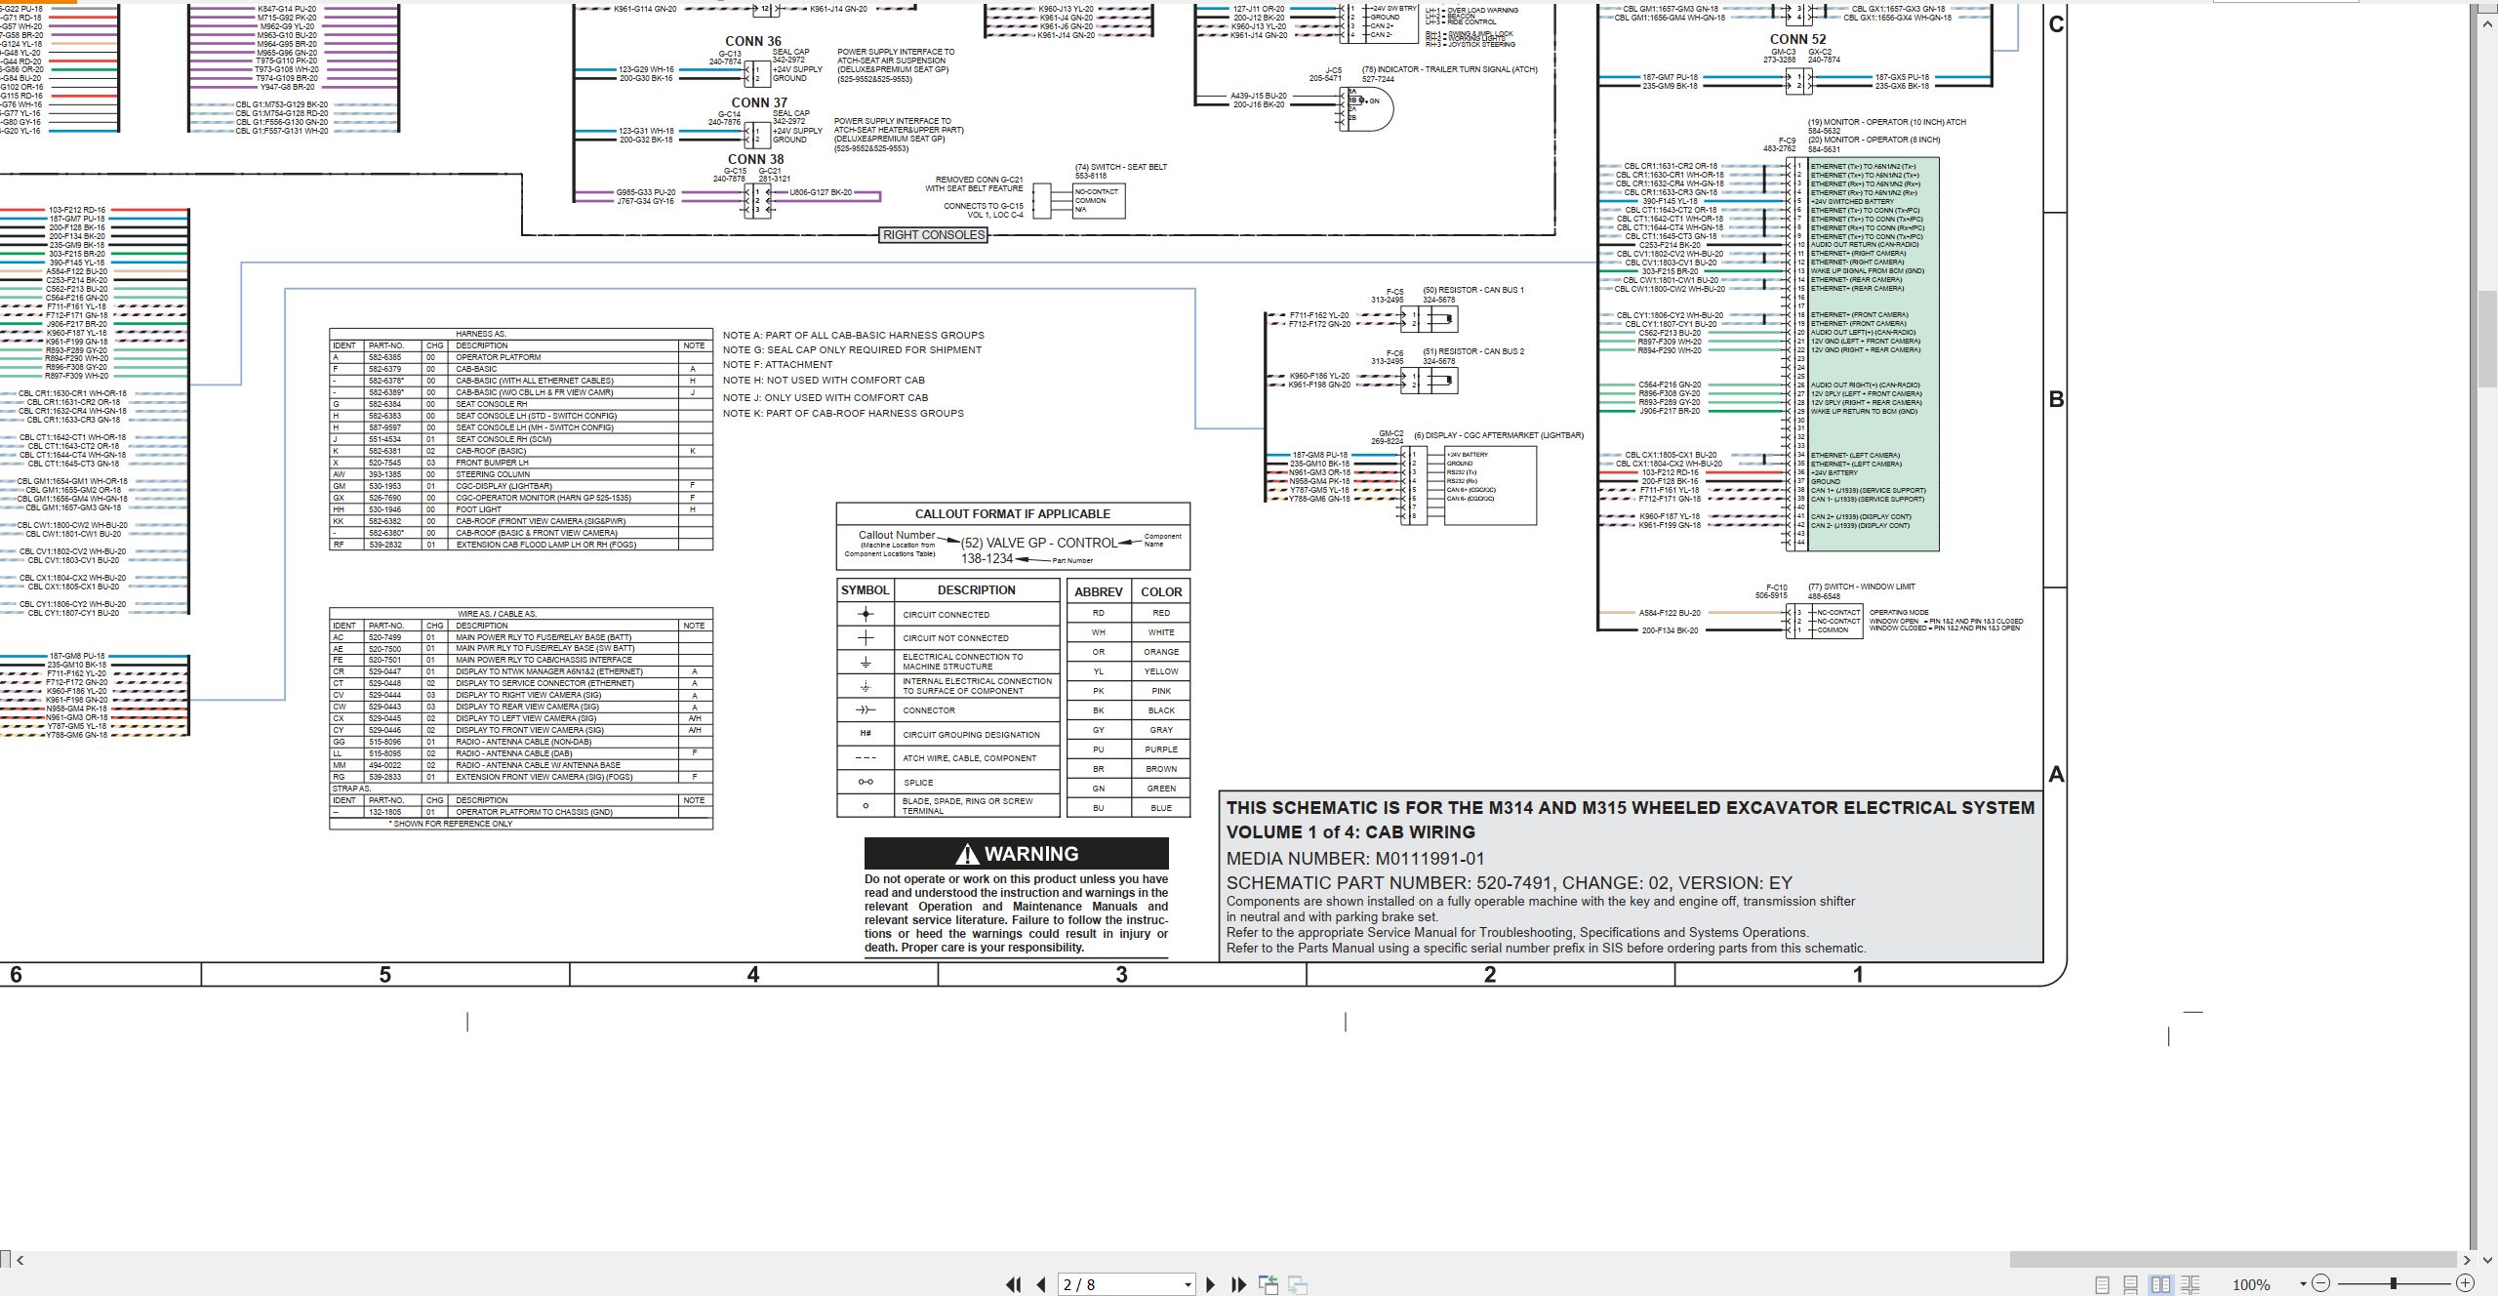Click grid row letter B marker

pos(2056,399)
